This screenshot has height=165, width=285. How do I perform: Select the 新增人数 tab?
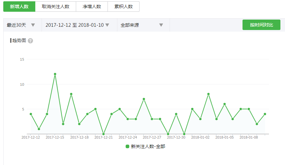click(19, 7)
